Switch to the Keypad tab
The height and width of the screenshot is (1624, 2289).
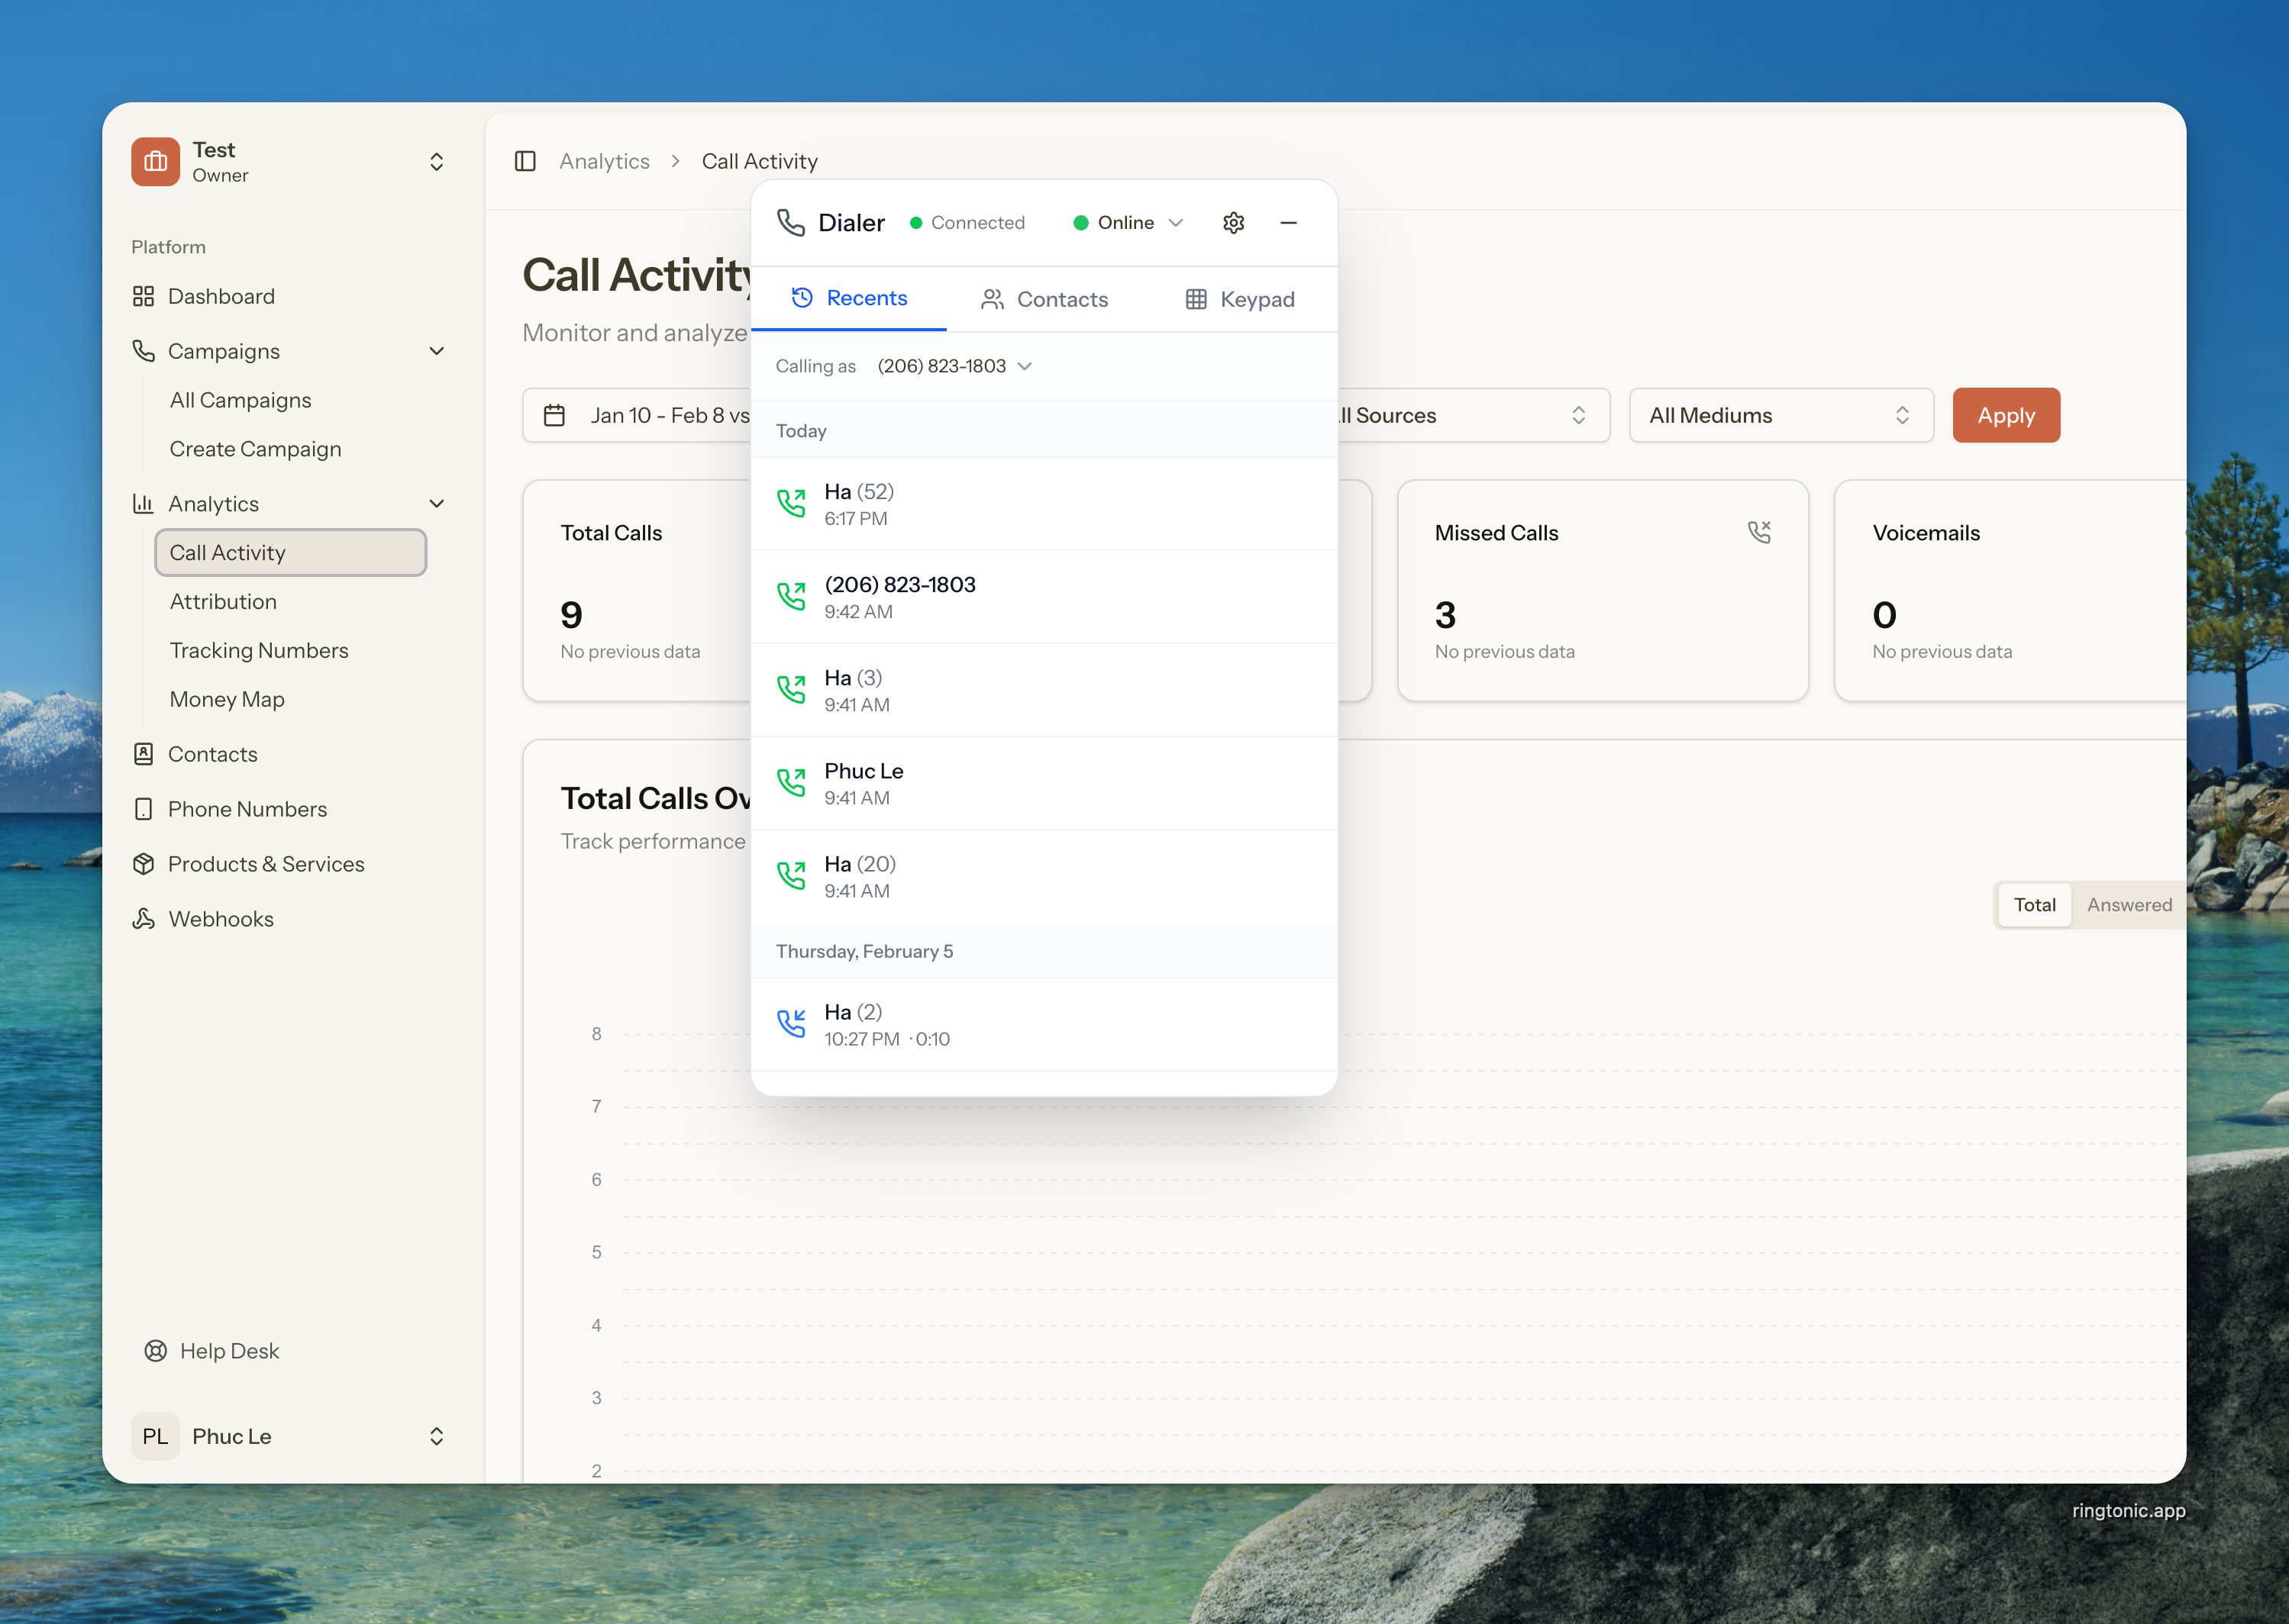[x=1239, y=299]
